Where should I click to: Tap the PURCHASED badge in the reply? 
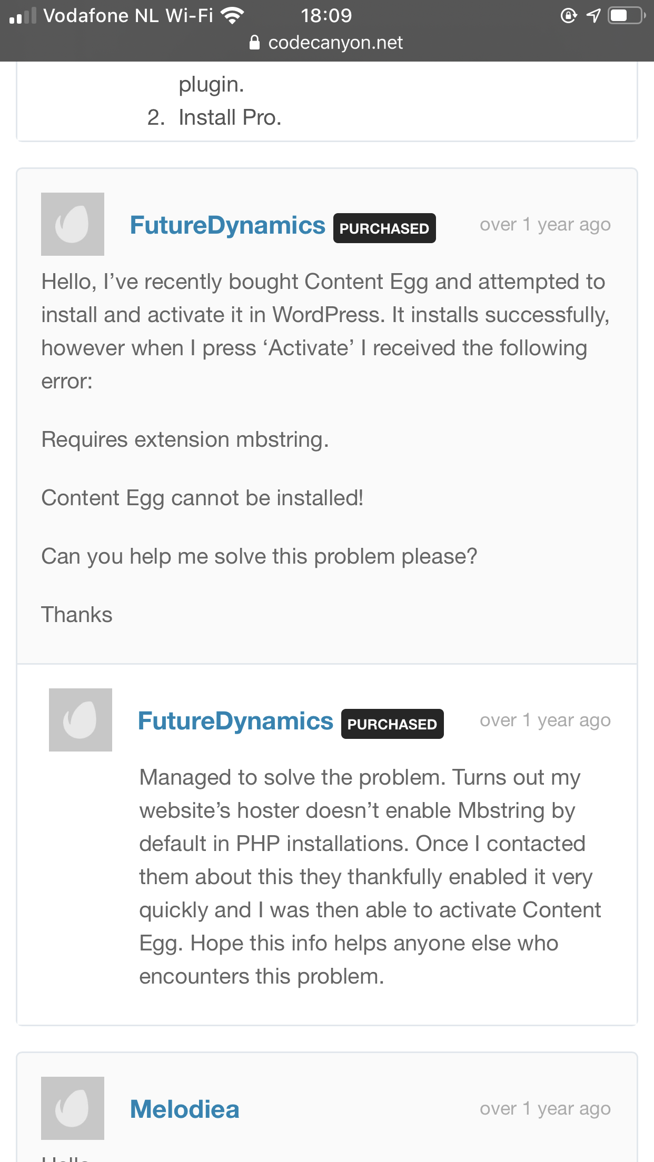tap(392, 724)
